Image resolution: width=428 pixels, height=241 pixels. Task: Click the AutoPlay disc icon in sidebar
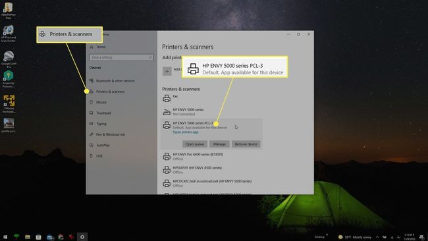[x=91, y=146]
